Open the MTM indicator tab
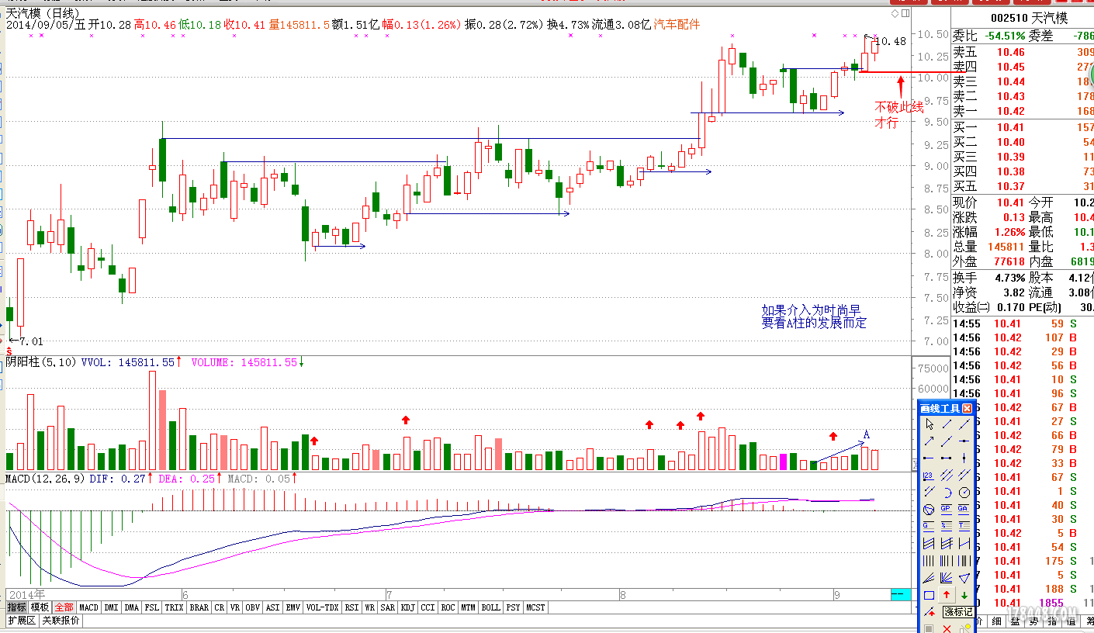The image size is (1094, 633). (468, 607)
